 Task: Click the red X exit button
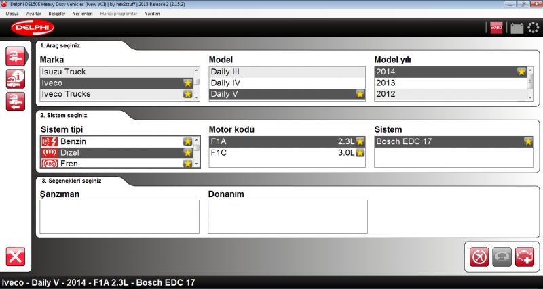point(16,257)
